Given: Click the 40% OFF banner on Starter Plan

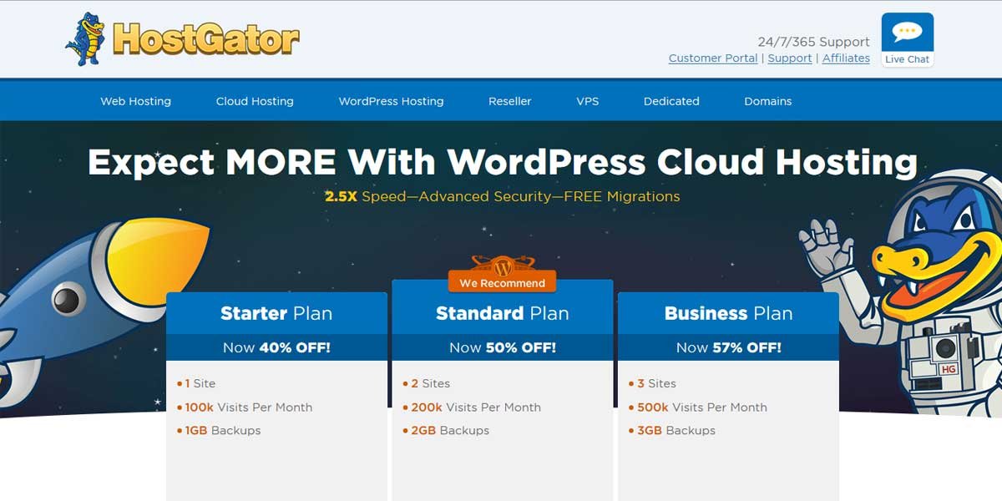Looking at the screenshot, I should pos(276,347).
